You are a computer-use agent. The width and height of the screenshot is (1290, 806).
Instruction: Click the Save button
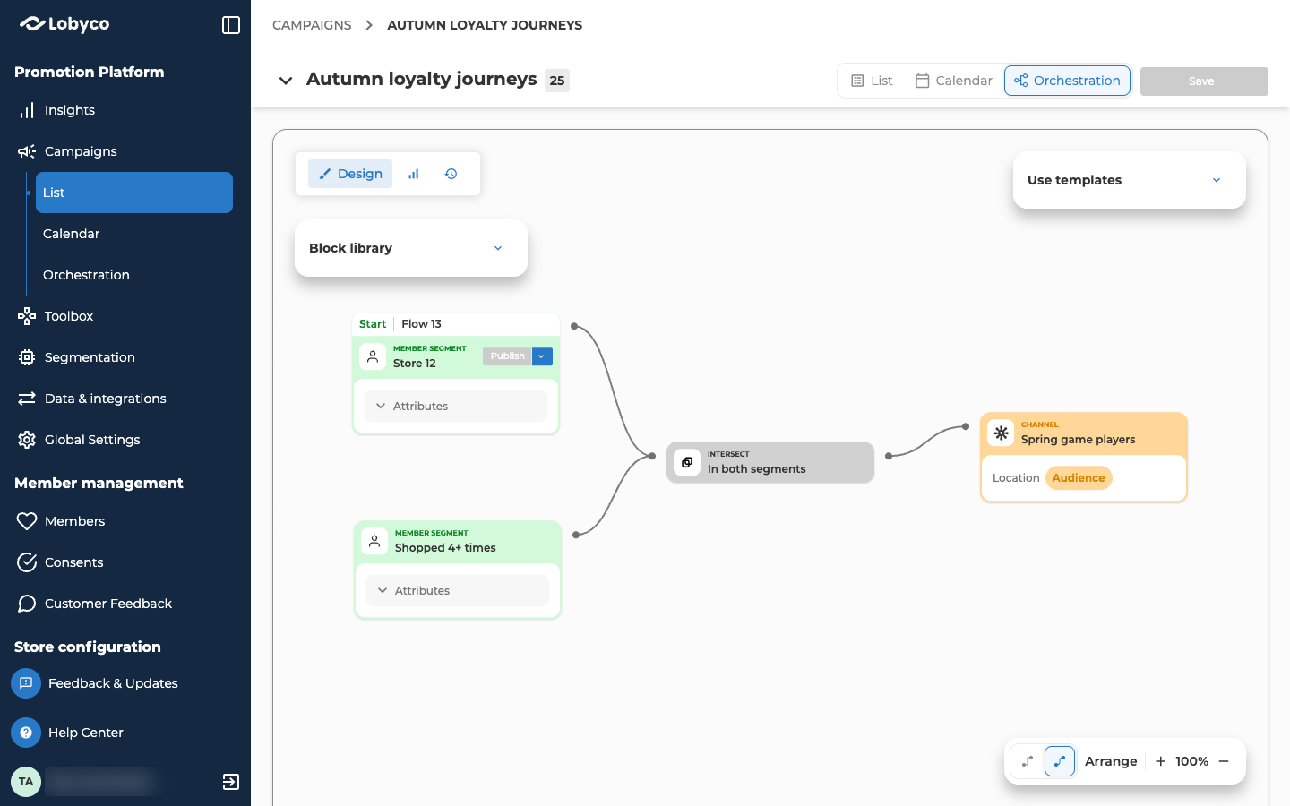1204,81
